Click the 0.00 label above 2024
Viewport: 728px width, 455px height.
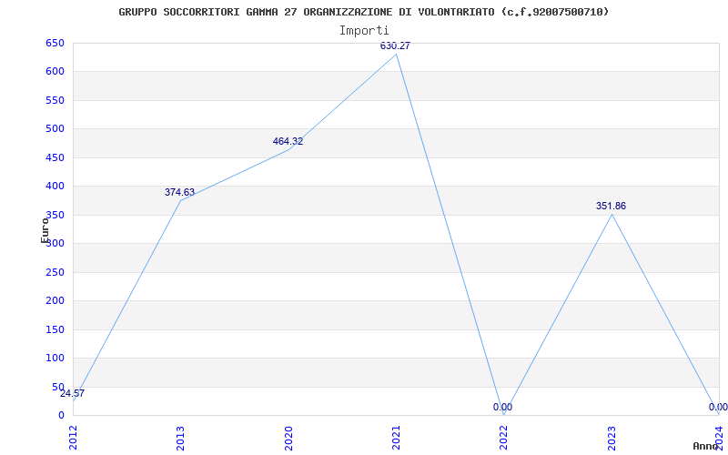(718, 407)
